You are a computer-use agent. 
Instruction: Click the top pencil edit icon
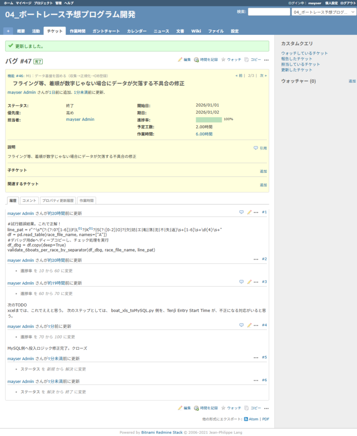coord(180,60)
